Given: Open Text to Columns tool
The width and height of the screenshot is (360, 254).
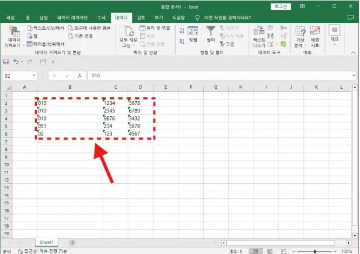Looking at the screenshot, I should [x=259, y=36].
